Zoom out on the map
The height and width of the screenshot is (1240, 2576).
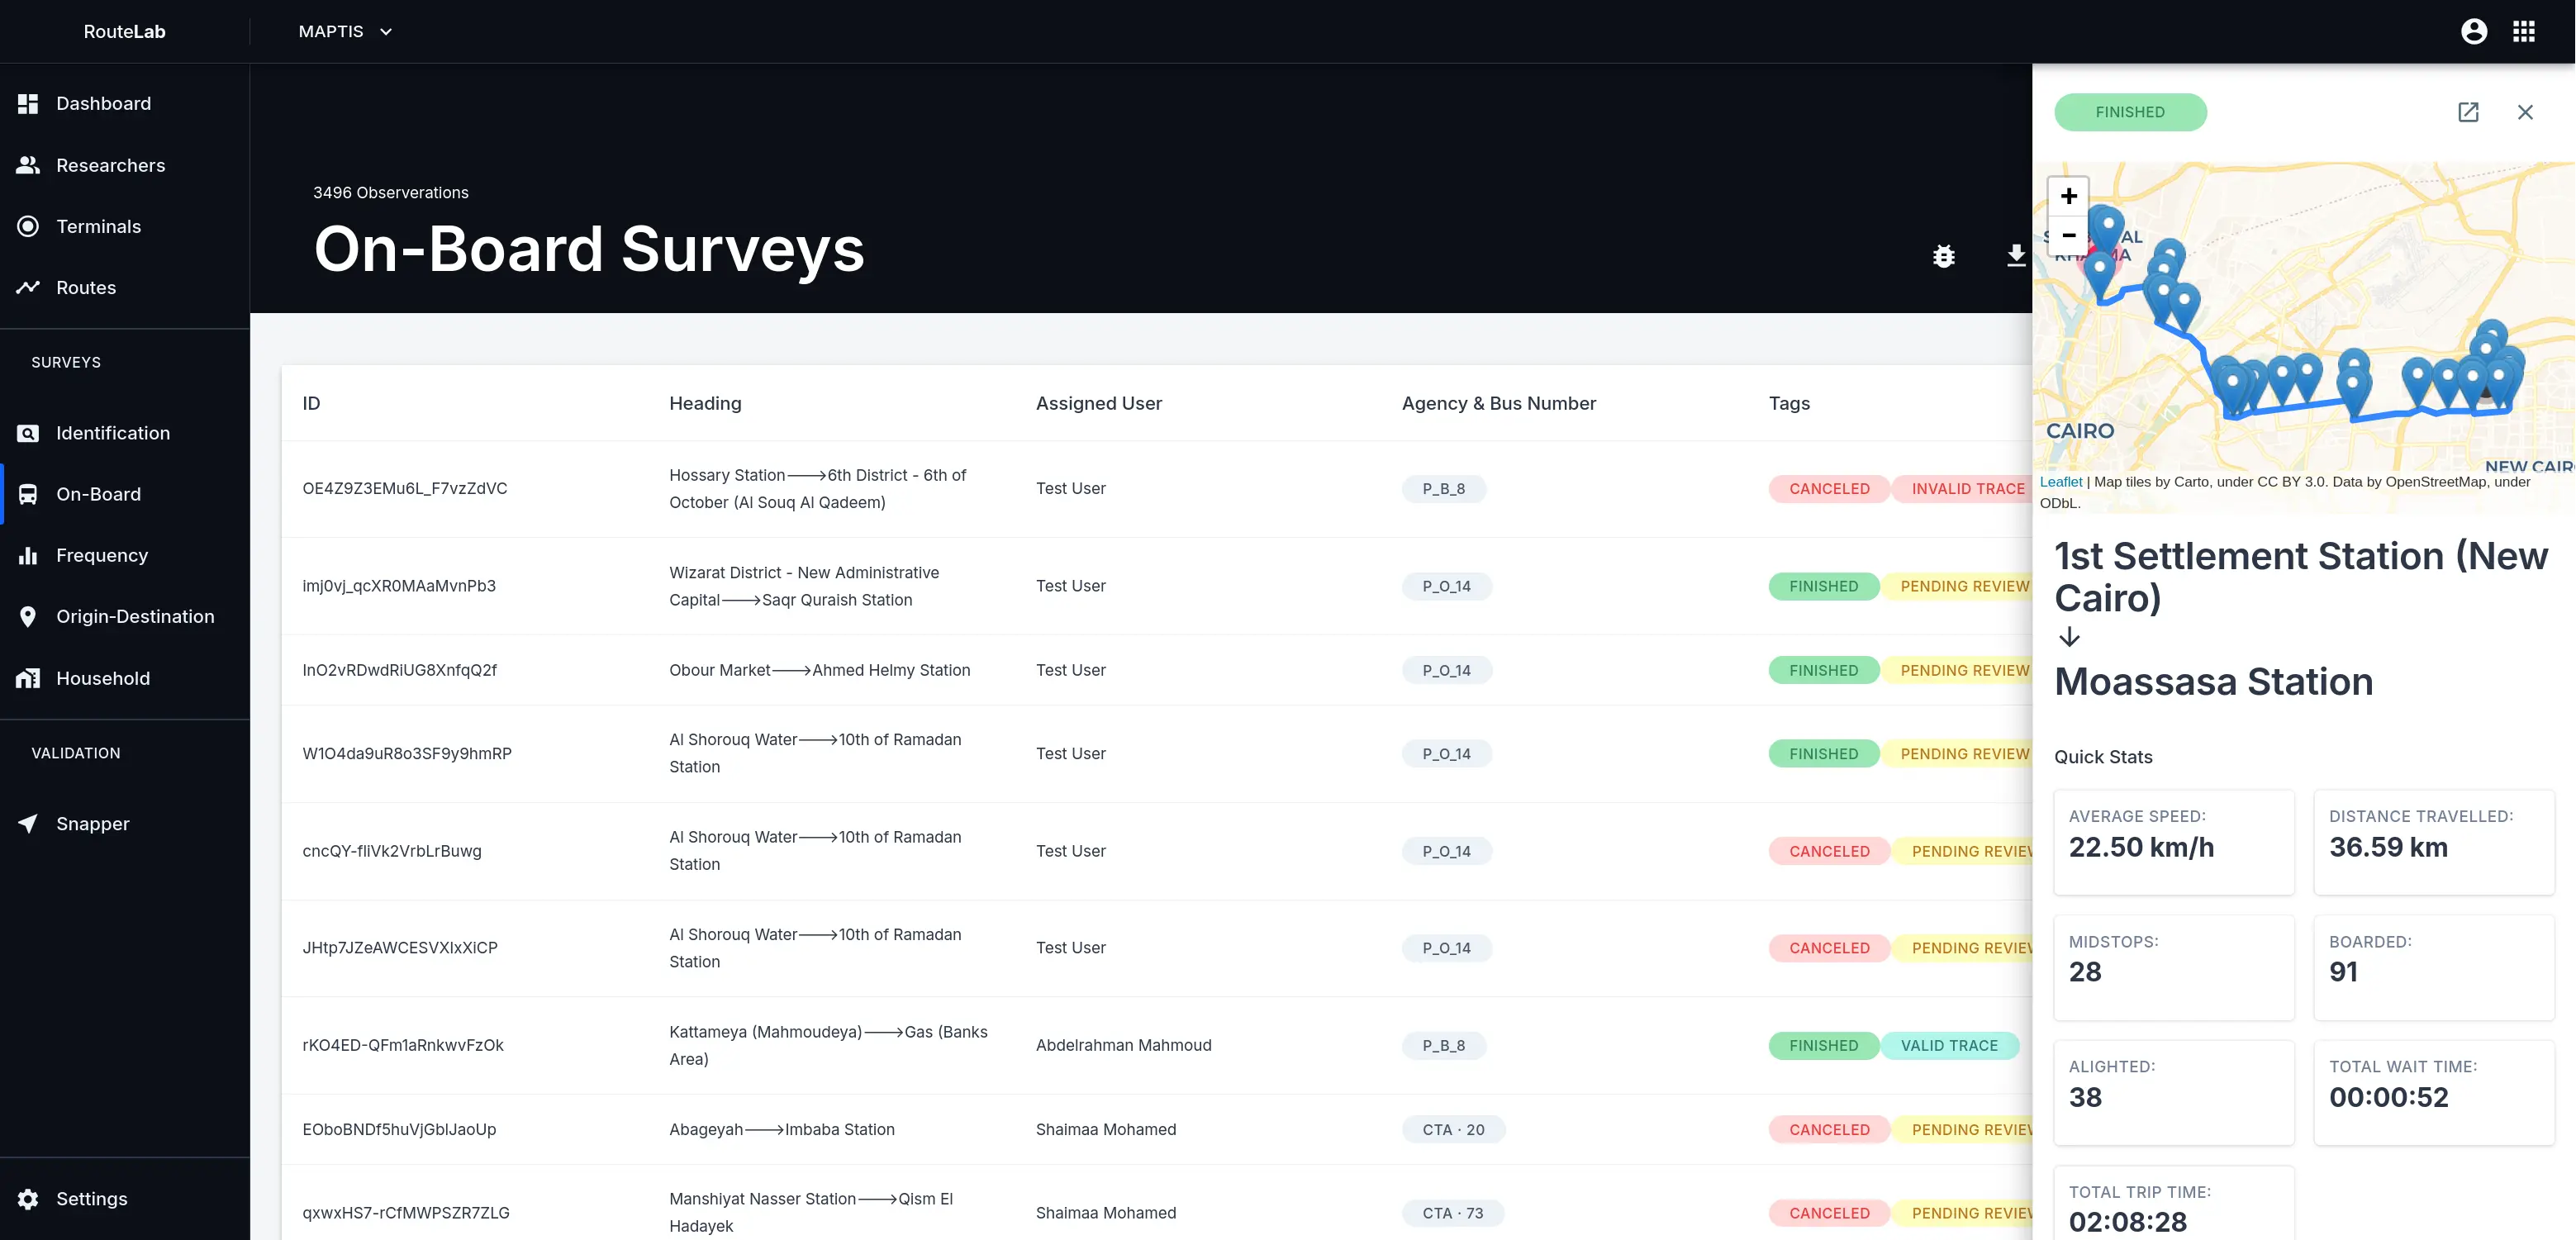click(x=2068, y=235)
